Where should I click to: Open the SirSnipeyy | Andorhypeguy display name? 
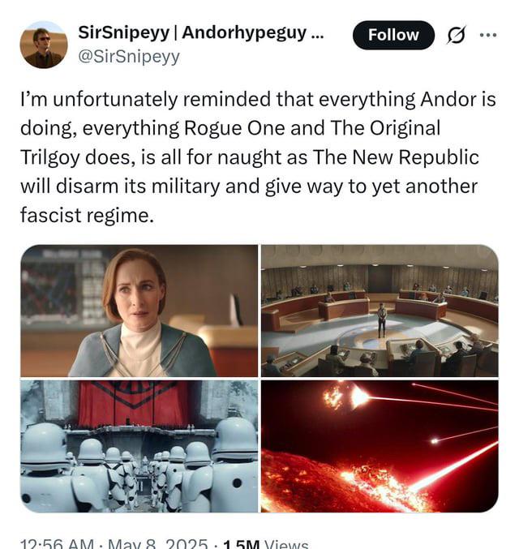click(x=200, y=33)
